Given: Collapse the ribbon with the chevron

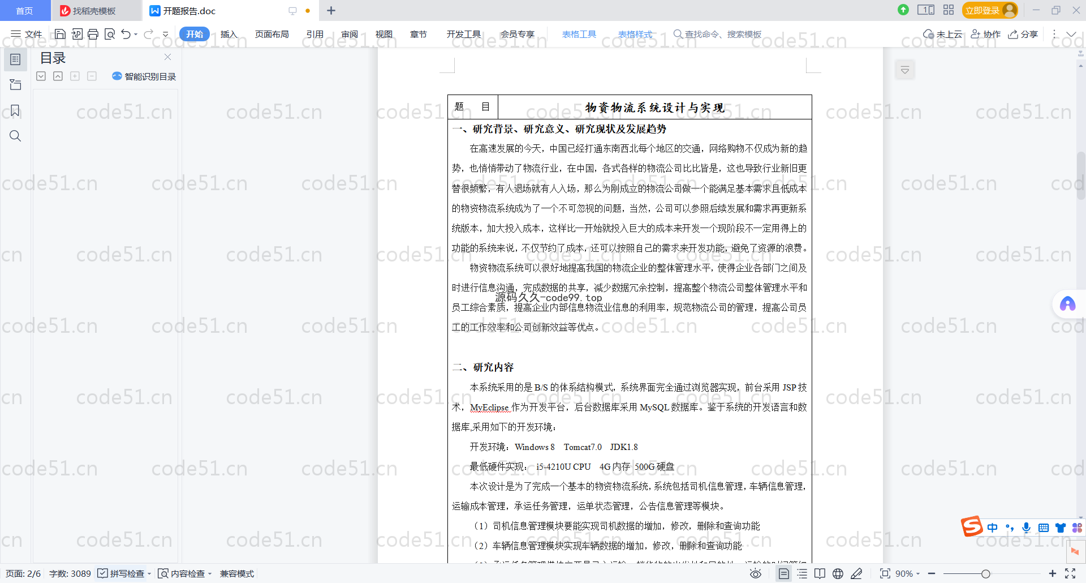Looking at the screenshot, I should (x=1071, y=35).
